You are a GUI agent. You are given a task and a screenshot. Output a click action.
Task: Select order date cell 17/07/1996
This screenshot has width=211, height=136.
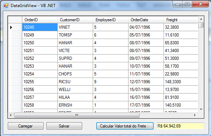tap(146, 105)
